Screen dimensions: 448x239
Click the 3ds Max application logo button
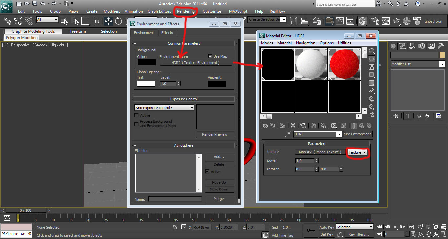(7, 7)
